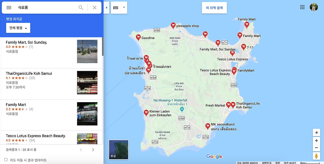Screen dimensions: 324x164
Task: Click the 2km map scale bar
Action: 309,163
